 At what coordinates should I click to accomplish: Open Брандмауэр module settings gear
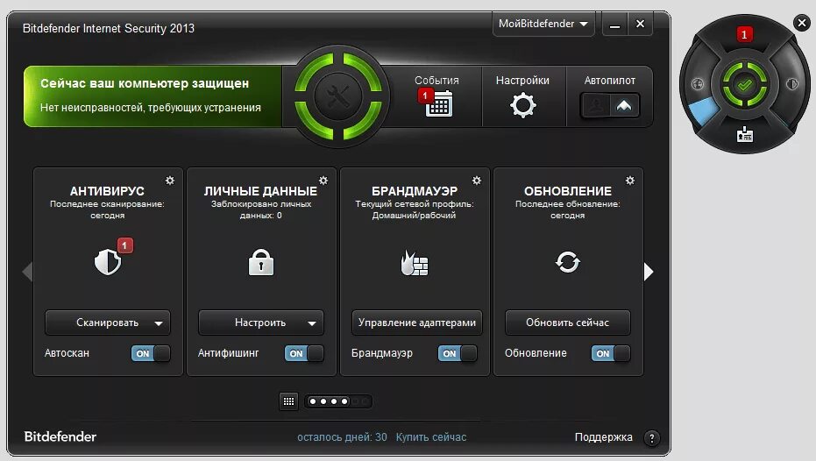tap(477, 181)
